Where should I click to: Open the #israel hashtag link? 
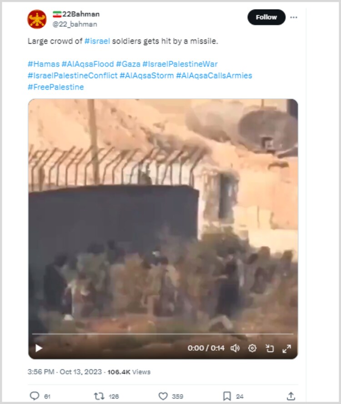pos(97,41)
